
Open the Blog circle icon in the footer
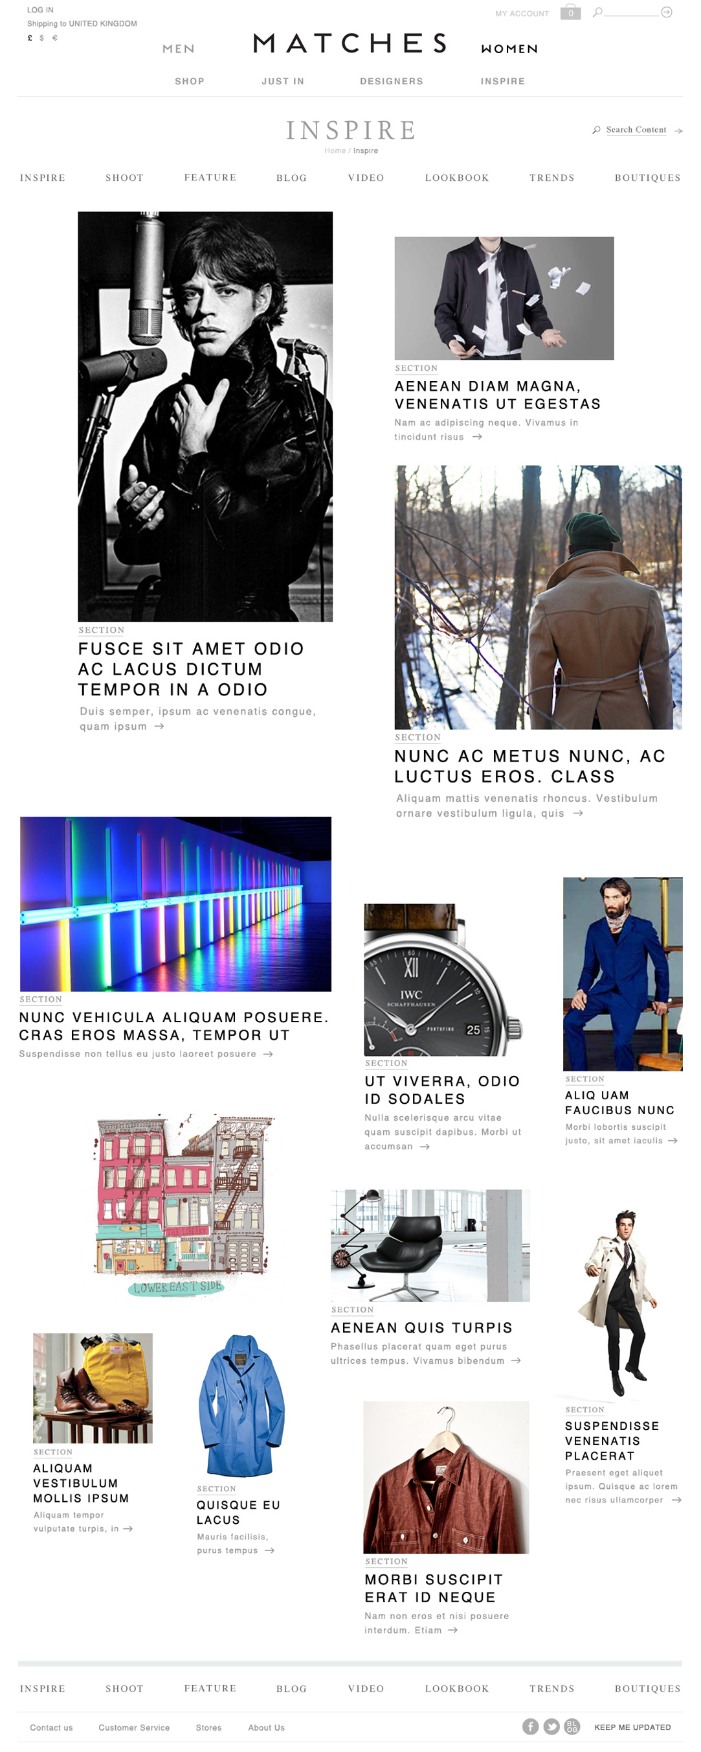[572, 1726]
